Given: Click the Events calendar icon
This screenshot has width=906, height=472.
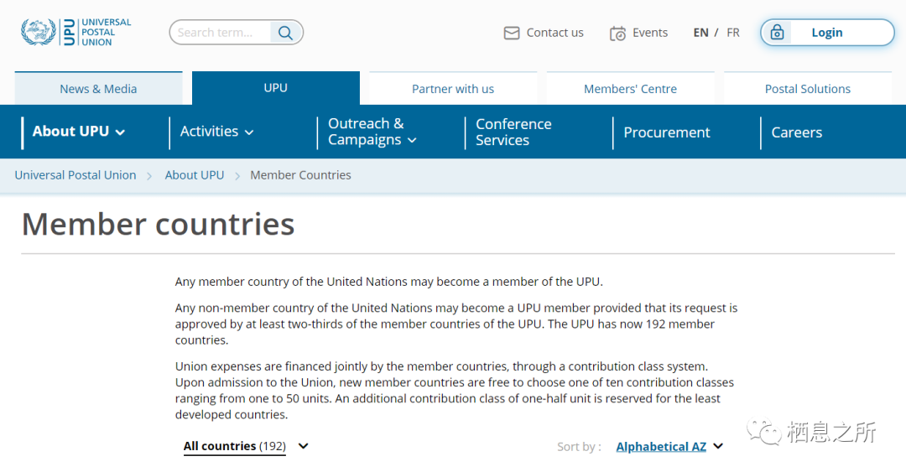Looking at the screenshot, I should [617, 34].
